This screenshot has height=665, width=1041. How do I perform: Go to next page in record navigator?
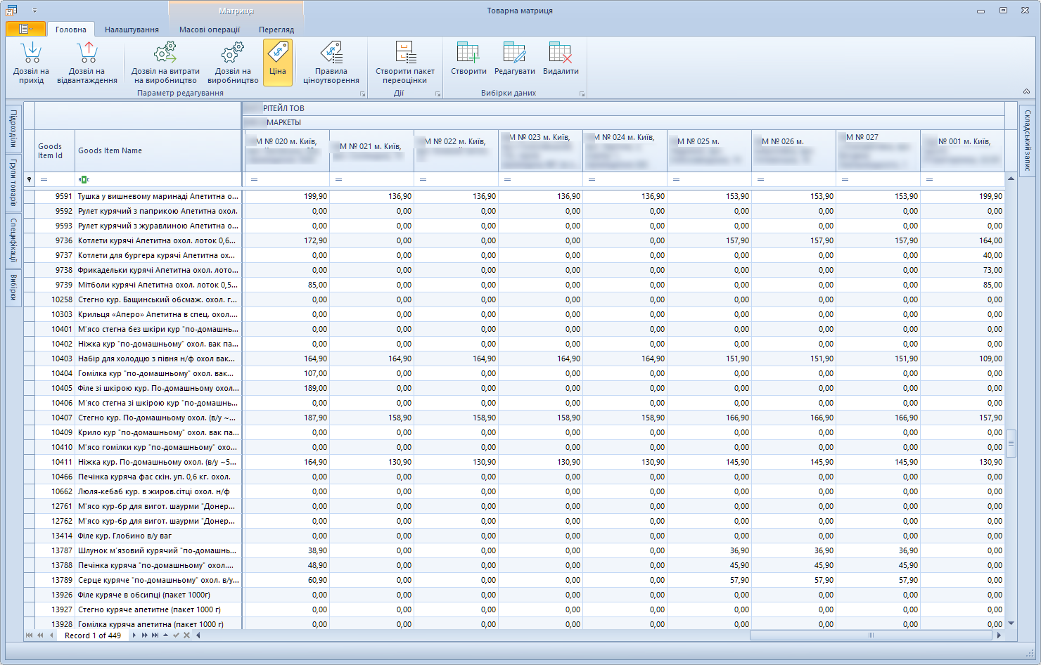[145, 635]
